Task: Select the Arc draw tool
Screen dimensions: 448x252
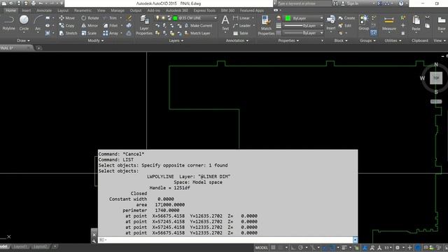Action: (38, 23)
